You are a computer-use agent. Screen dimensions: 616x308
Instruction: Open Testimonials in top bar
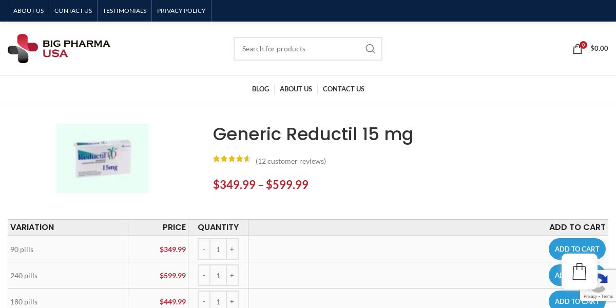pos(124,11)
